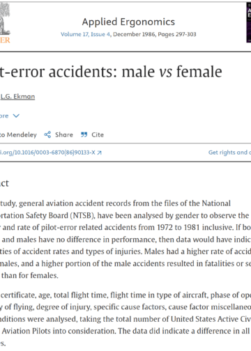Add article to Mendeley
The width and height of the screenshot is (251, 351).
[18, 134]
